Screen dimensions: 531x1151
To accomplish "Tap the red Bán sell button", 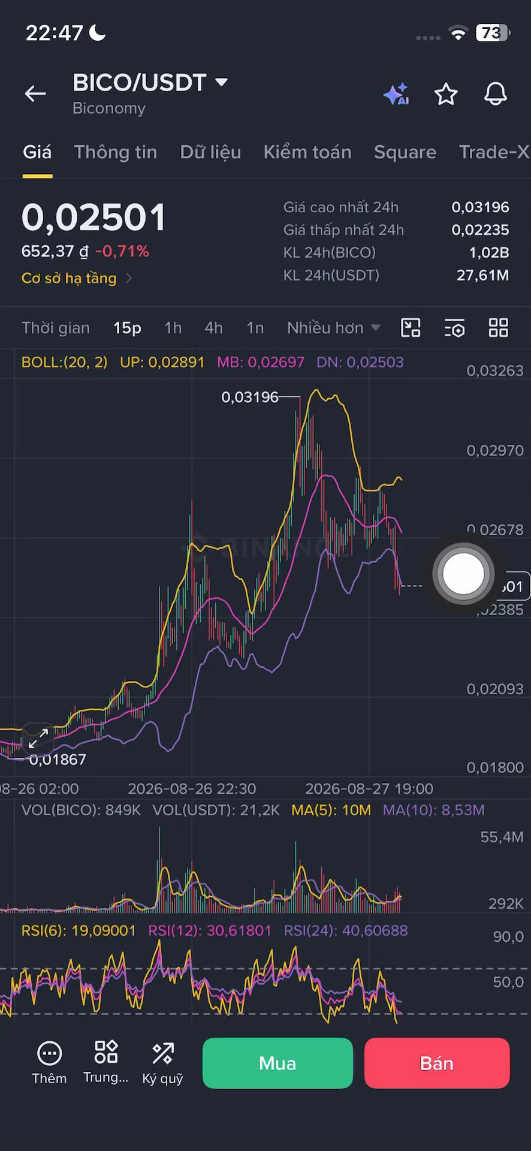I will click(437, 1063).
